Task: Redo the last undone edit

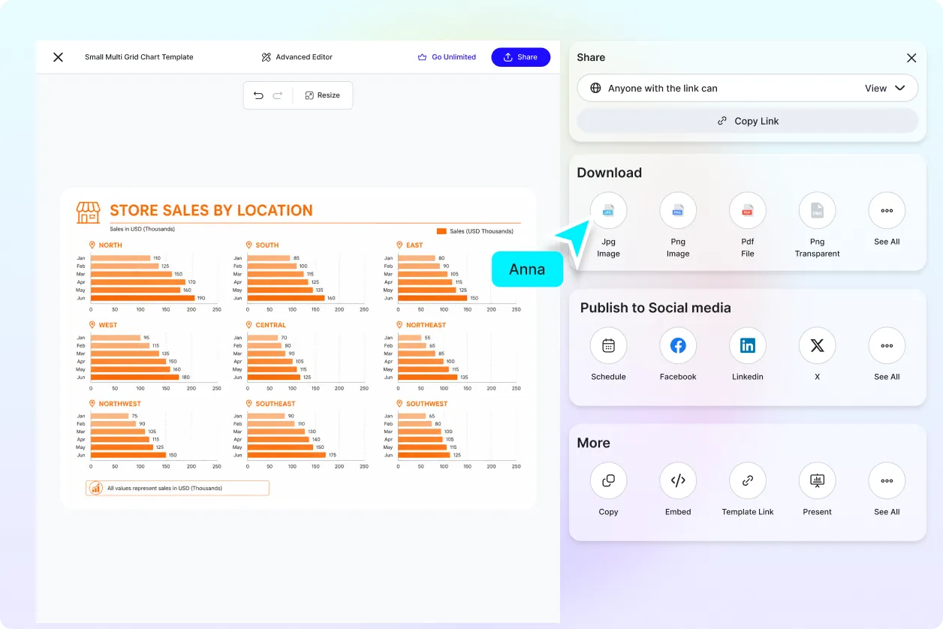Action: coord(278,95)
